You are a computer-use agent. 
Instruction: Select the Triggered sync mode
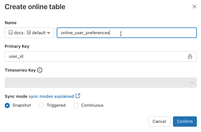pyautogui.click(x=42, y=105)
